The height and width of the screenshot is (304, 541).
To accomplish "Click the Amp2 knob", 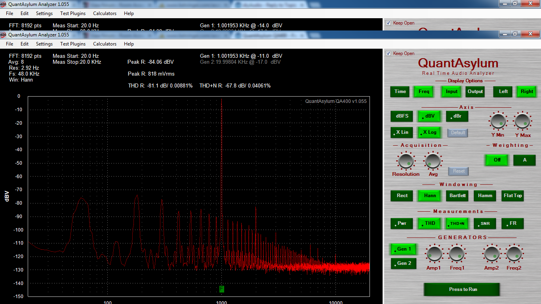I will 491,254.
